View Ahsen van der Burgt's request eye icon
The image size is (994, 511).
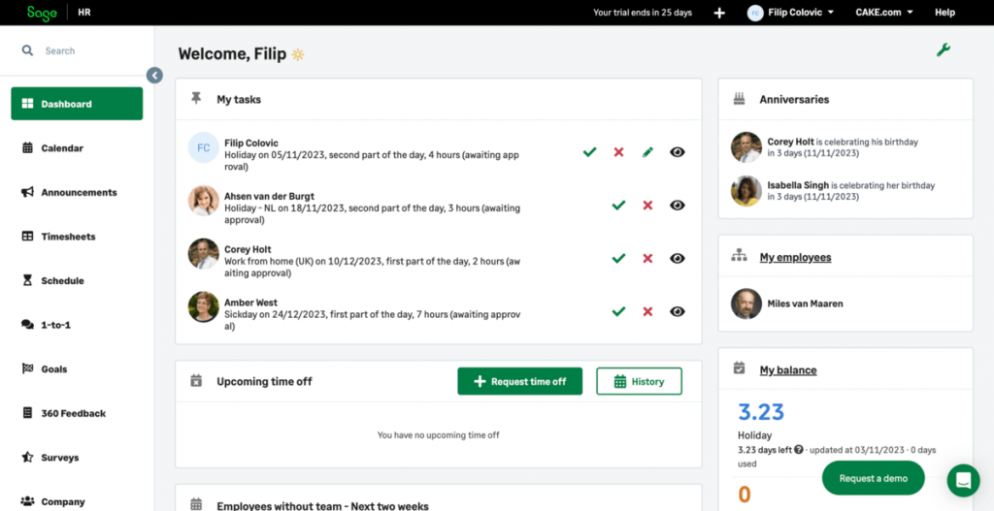[678, 206]
